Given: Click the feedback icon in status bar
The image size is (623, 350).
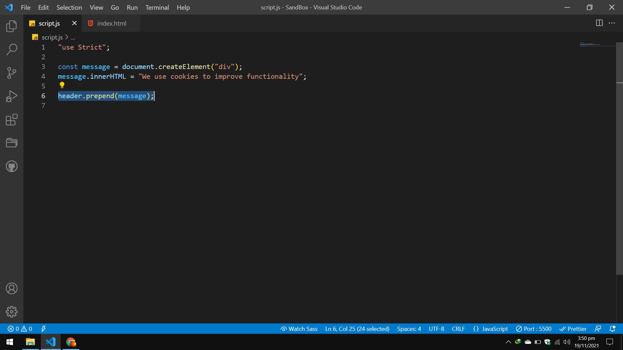Looking at the screenshot, I should [x=598, y=329].
